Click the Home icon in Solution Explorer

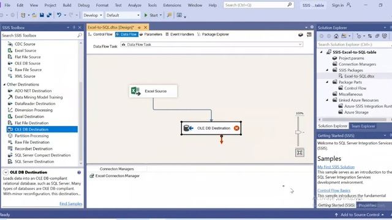point(336,36)
